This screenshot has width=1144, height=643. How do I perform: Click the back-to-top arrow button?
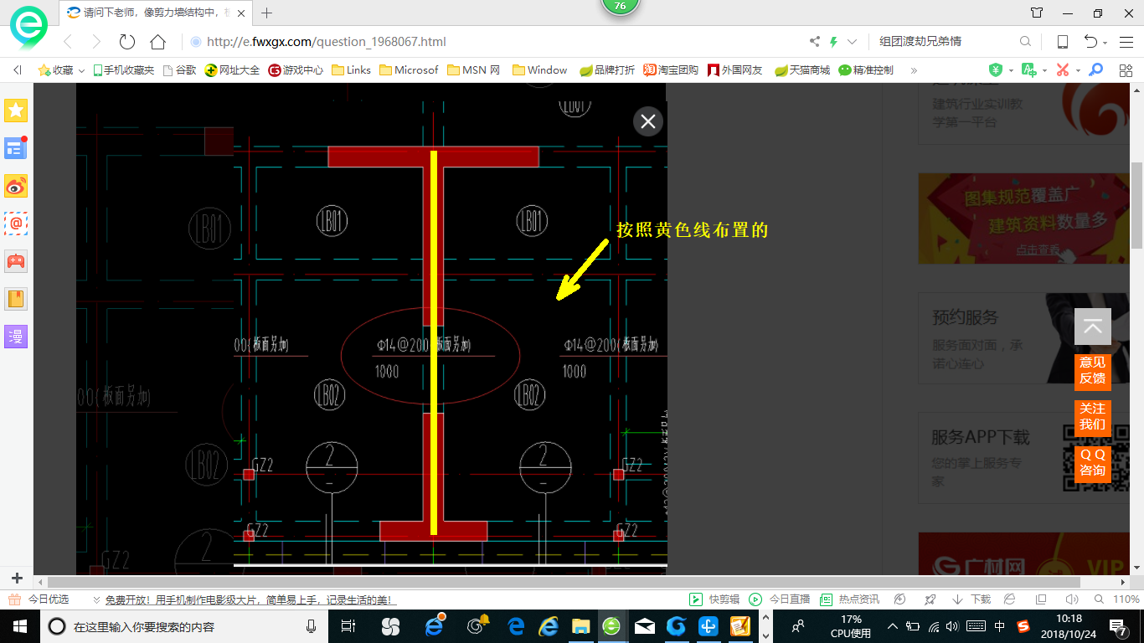1092,327
